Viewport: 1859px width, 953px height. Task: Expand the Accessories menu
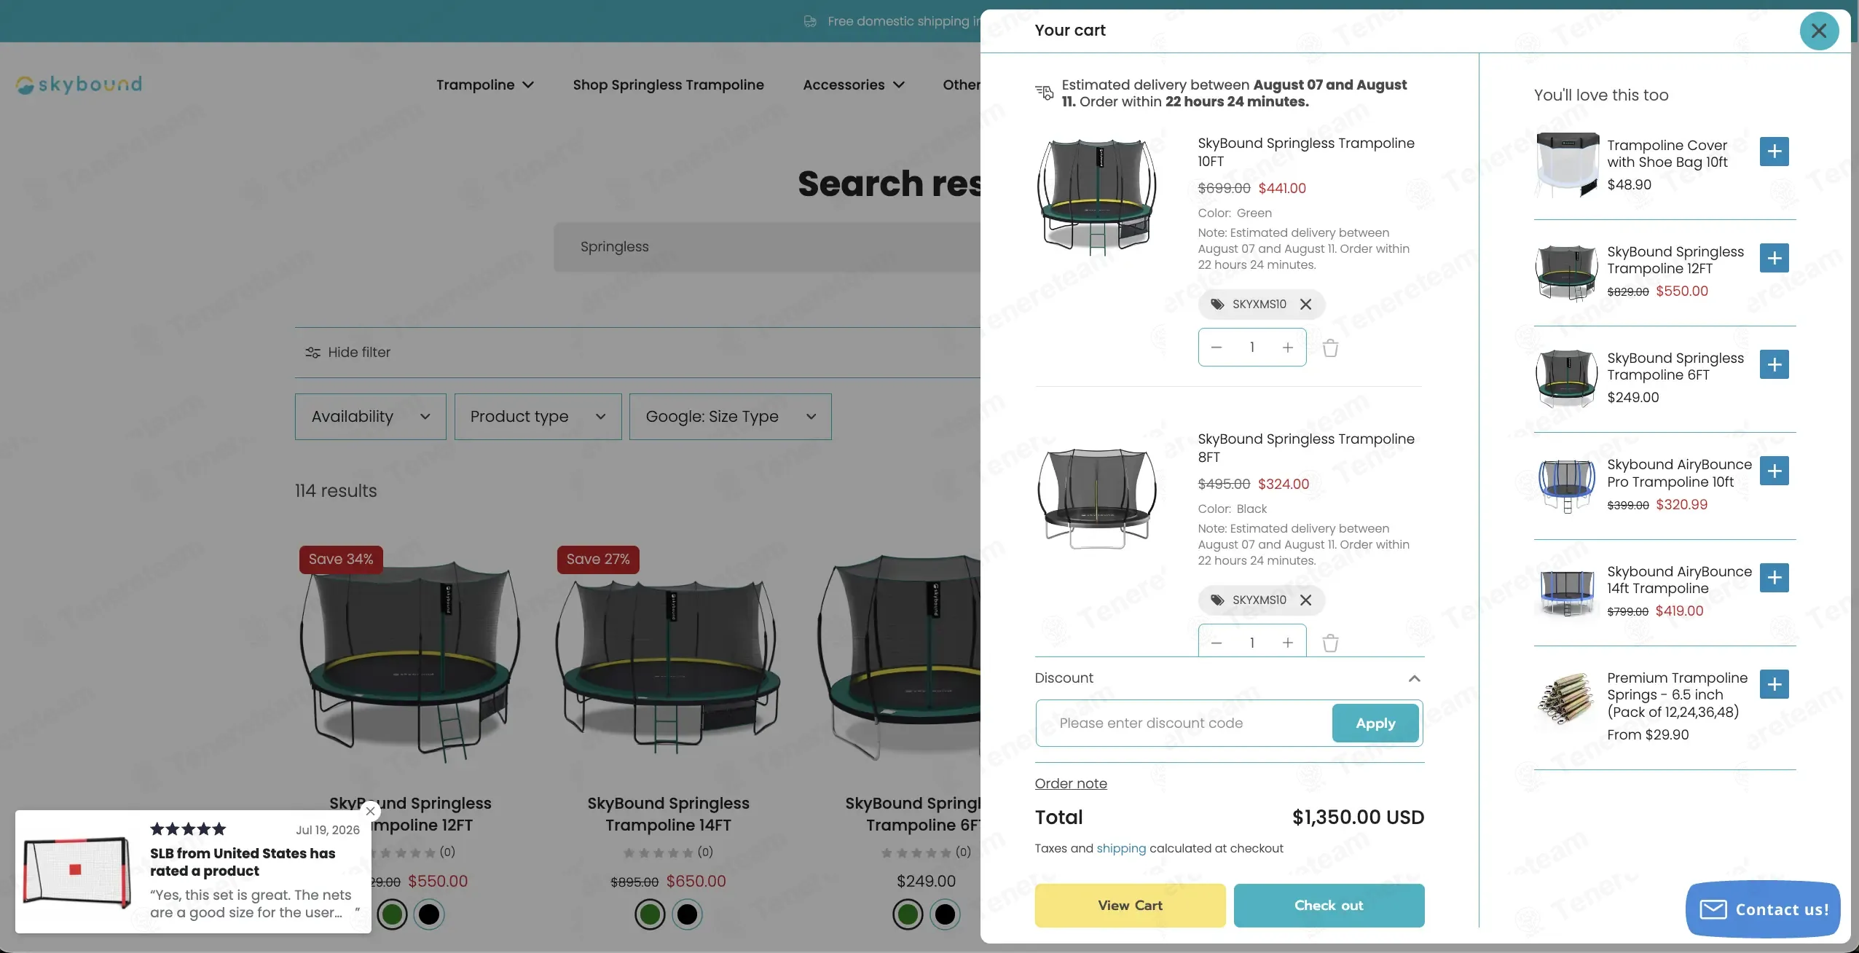point(854,85)
